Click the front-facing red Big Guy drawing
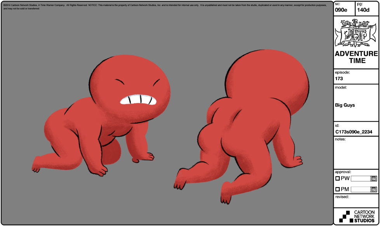The height and width of the screenshot is (226, 380). [x=101, y=116]
